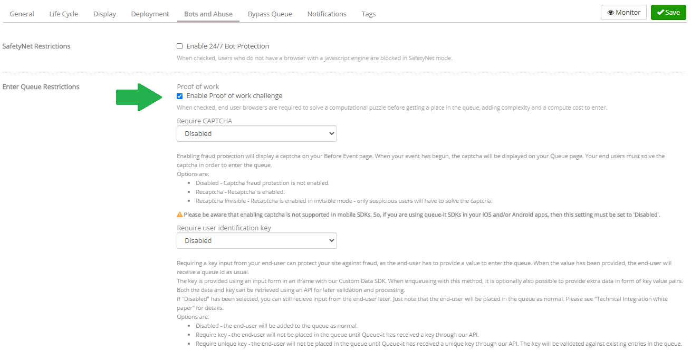Save the settings with Save button
Screen dimensions: 691x360
pos(668,13)
